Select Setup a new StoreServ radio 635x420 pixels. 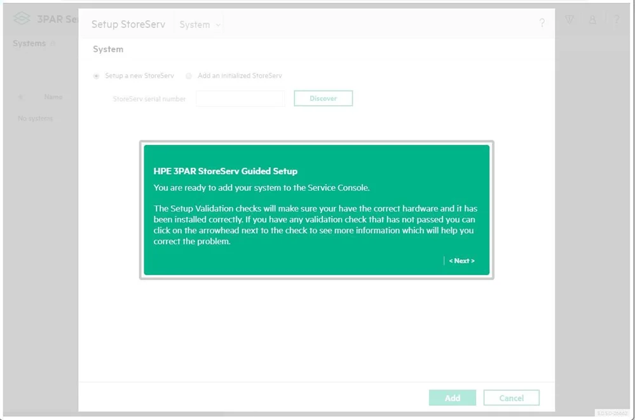[97, 76]
